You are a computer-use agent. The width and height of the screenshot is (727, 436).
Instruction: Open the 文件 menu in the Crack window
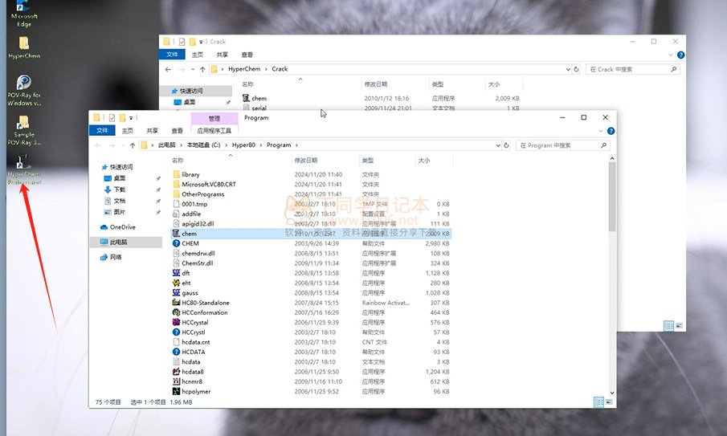(171, 55)
